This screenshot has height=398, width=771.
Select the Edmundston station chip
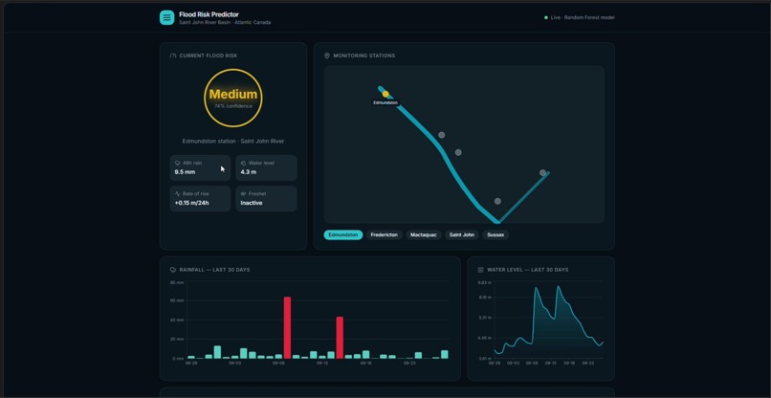pos(343,235)
